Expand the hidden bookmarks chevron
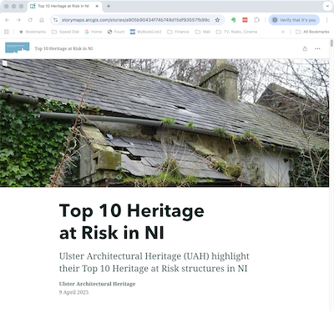 [283, 32]
